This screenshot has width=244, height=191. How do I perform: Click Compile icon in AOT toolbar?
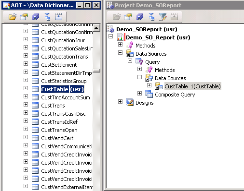pyautogui.click(x=47, y=17)
